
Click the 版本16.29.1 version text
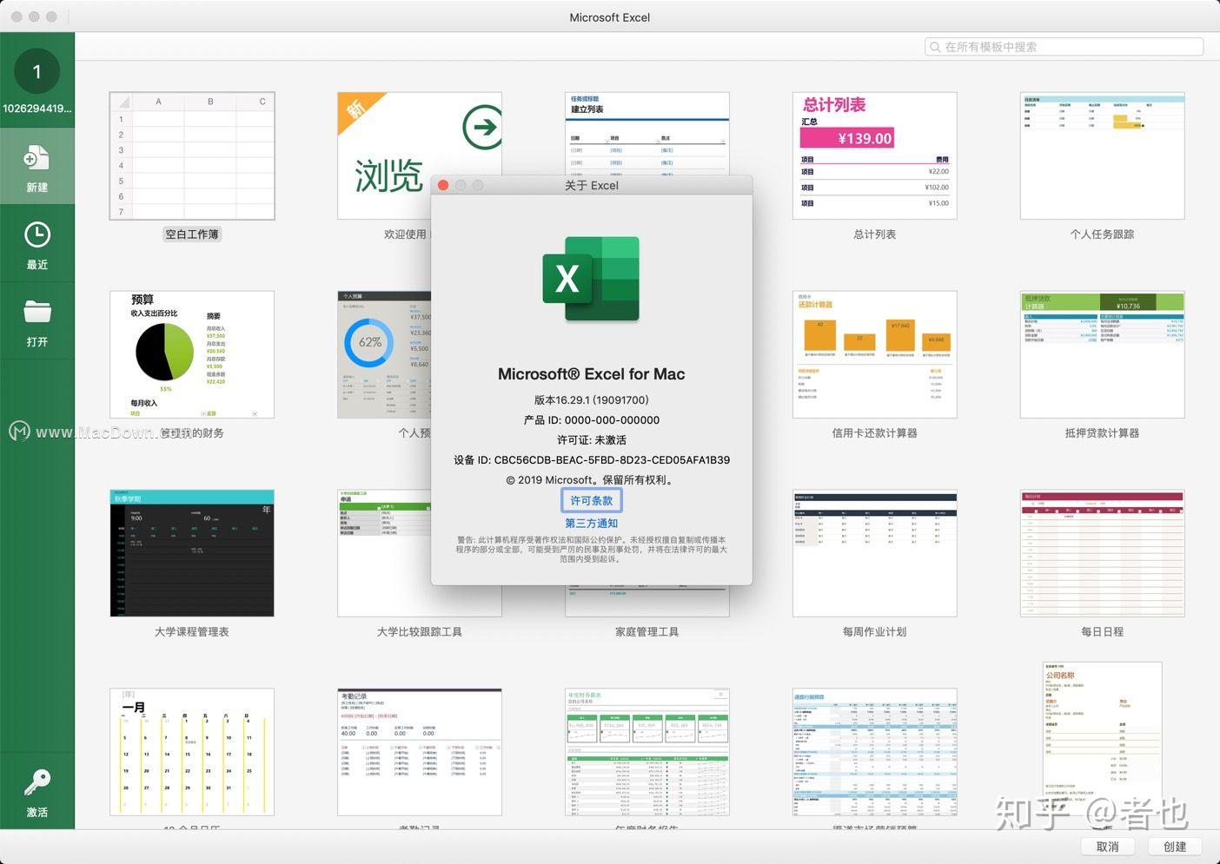(592, 400)
